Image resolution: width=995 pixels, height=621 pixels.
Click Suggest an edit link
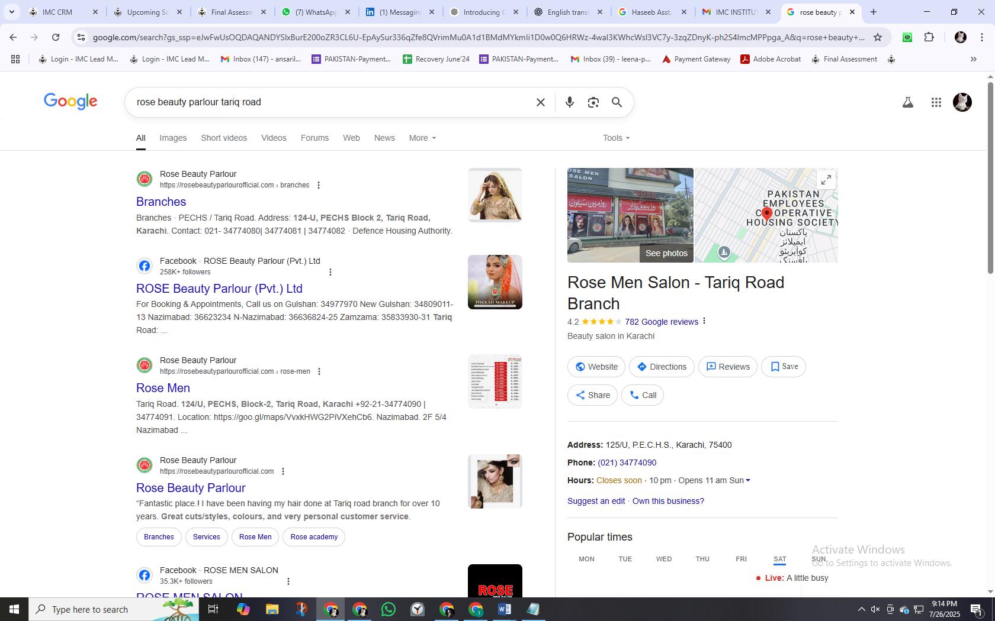point(596,501)
